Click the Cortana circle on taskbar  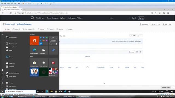tap(38, 91)
